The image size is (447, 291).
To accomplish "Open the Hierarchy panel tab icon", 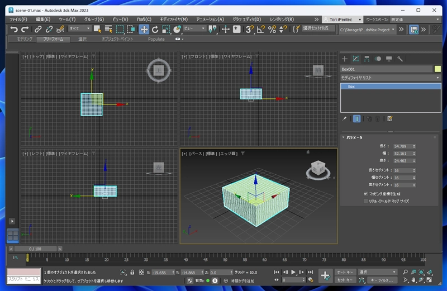I will pos(367,59).
